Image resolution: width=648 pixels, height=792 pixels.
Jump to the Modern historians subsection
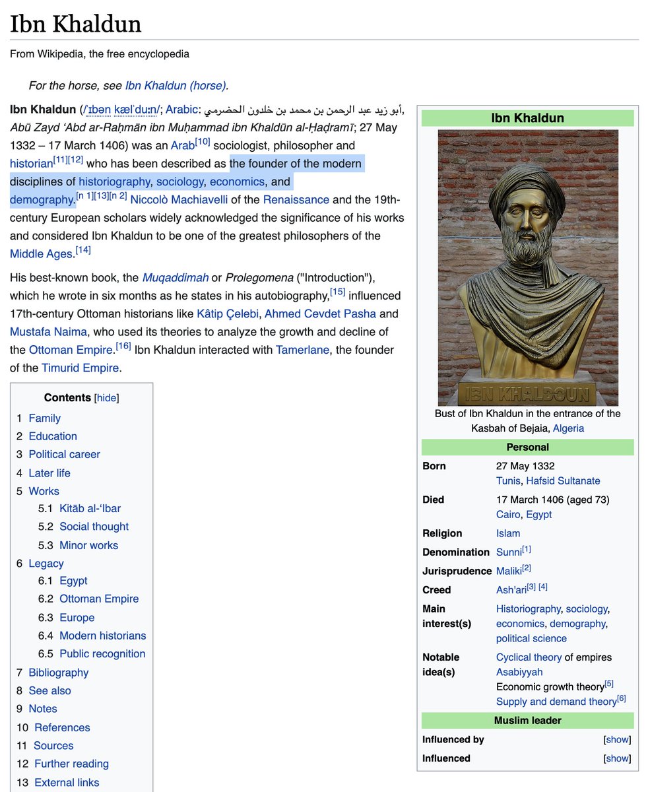[103, 636]
